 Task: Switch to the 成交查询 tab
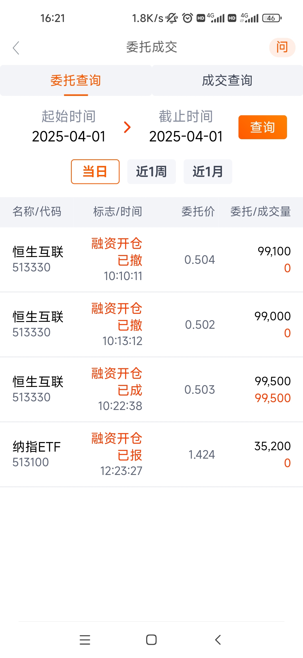227,80
